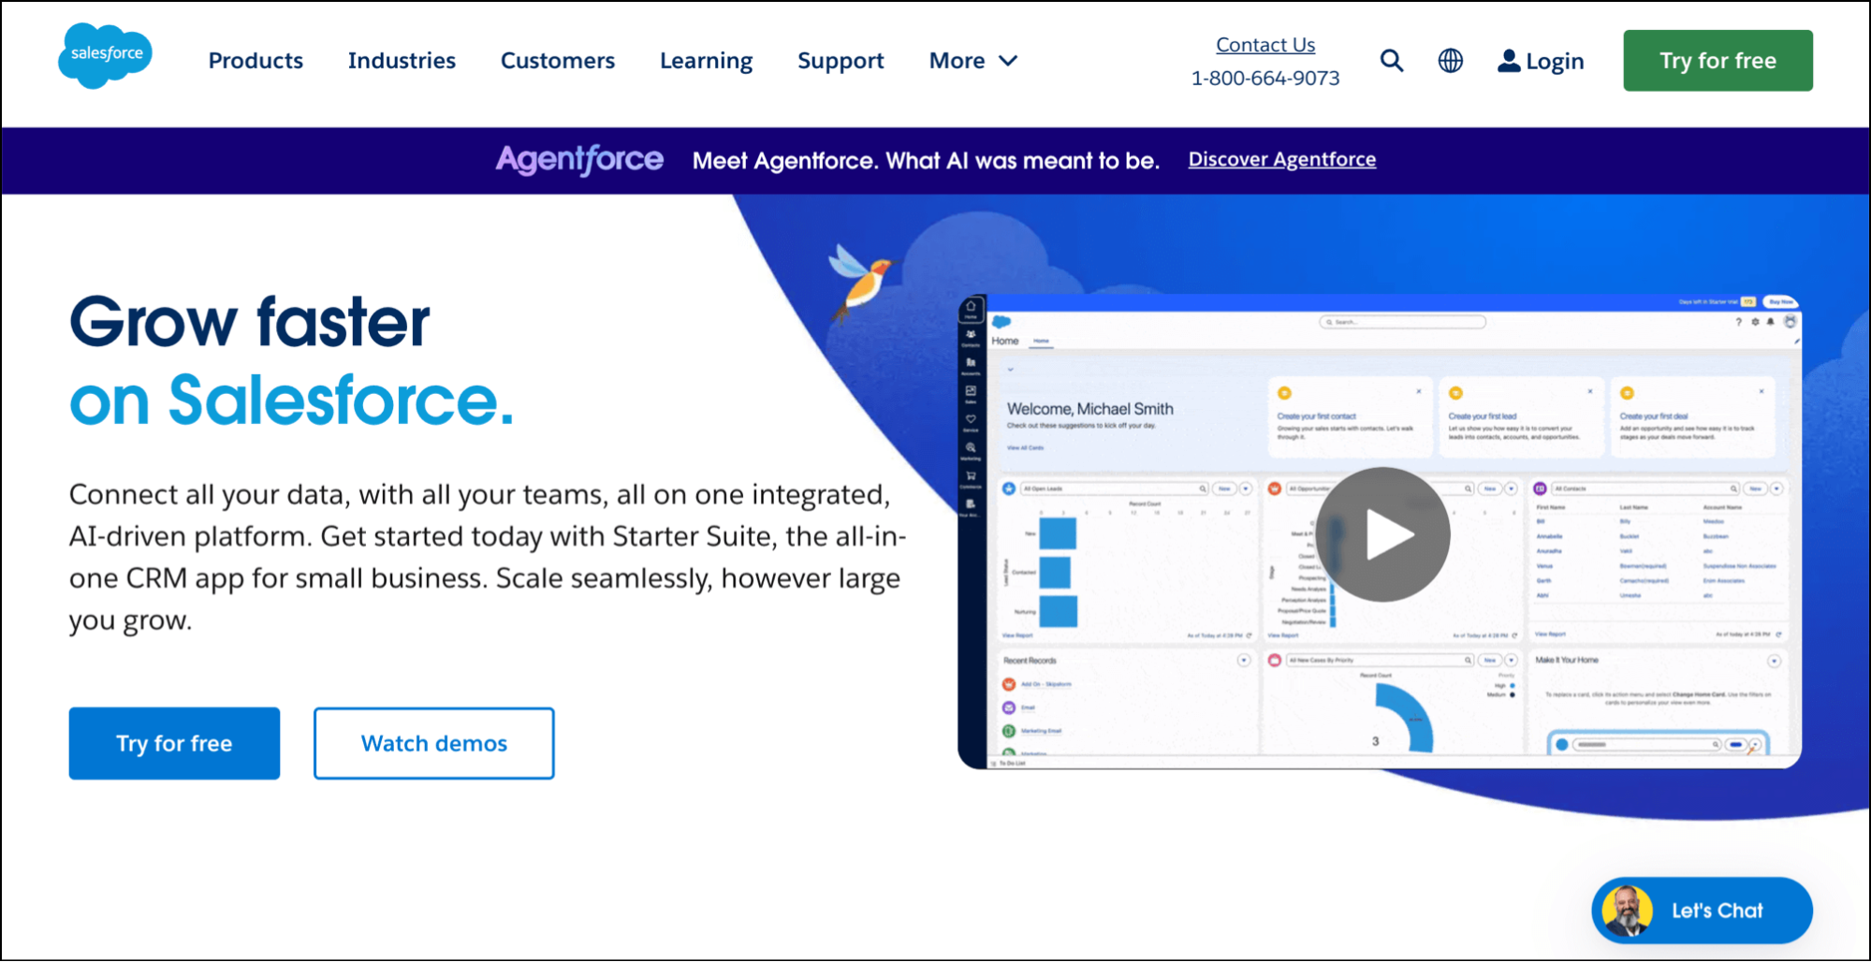This screenshot has height=962, width=1871.
Task: Open the Recent Records dropdown arrow
Action: point(1244,661)
